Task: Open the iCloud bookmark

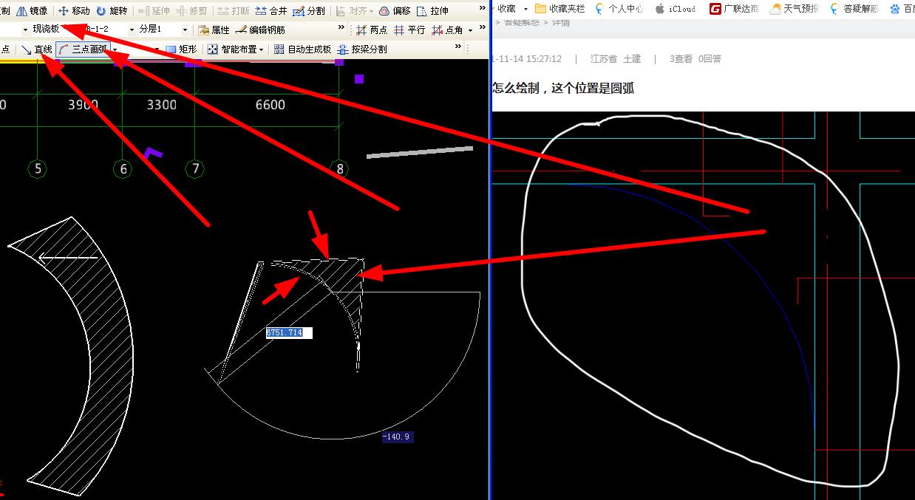Action: coord(675,9)
